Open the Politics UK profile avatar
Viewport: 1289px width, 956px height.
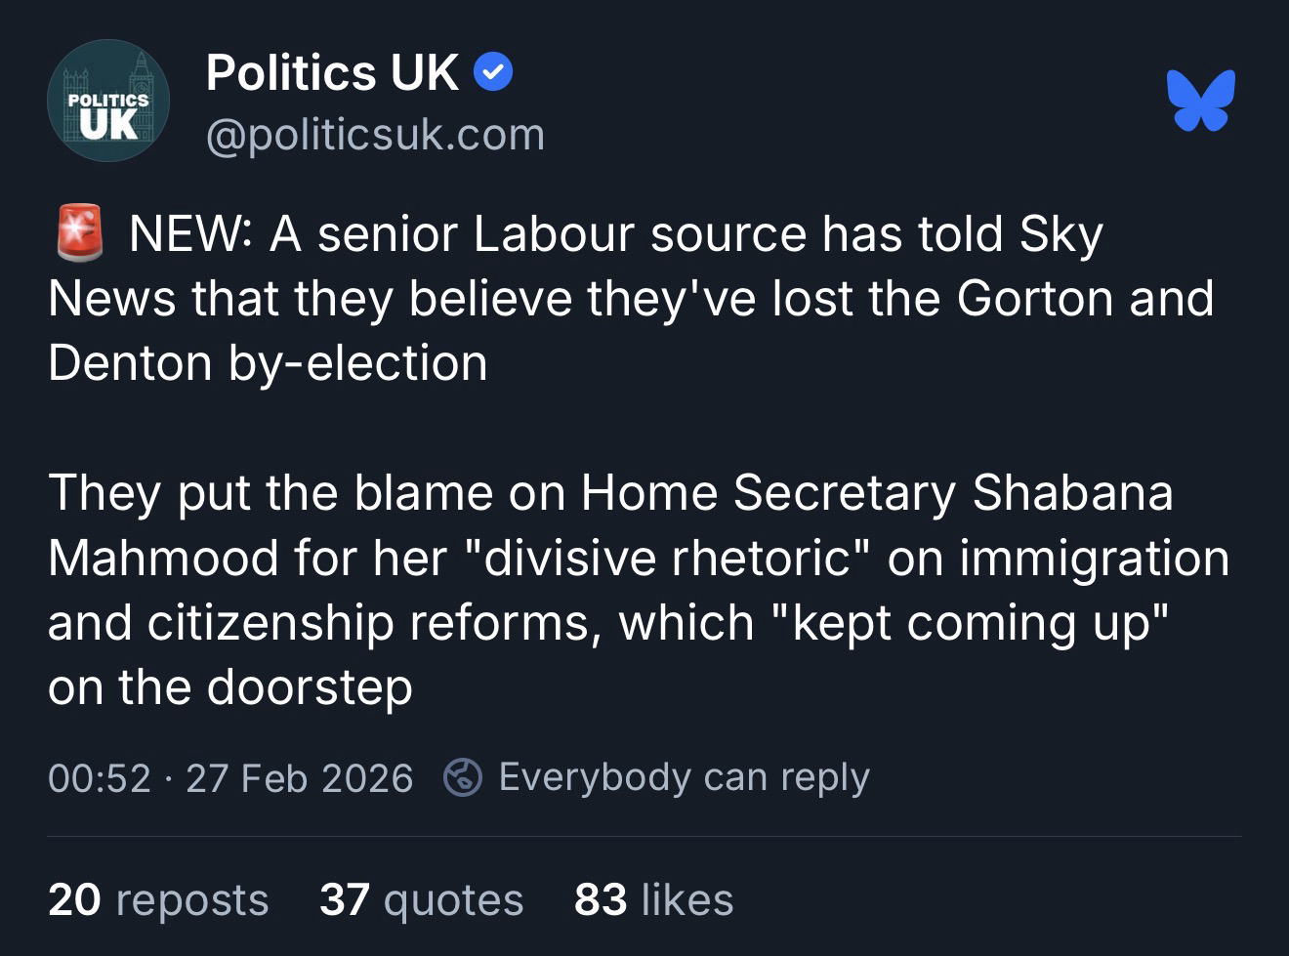pyautogui.click(x=108, y=101)
